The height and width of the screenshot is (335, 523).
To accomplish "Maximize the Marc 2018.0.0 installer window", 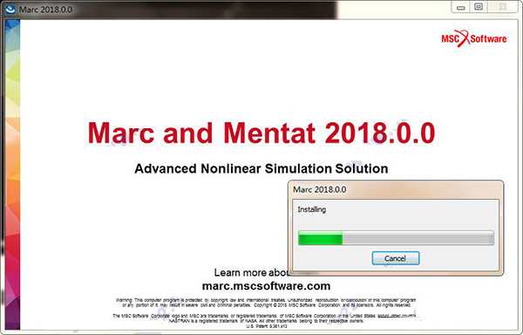I will click(479, 7).
